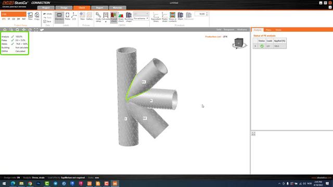
Task: Expand the LE1 row in status table
Action: 255,46
